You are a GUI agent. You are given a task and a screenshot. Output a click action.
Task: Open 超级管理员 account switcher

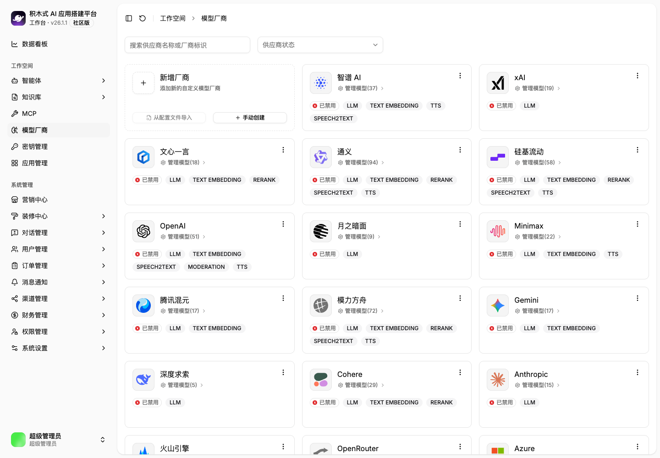[x=59, y=440]
